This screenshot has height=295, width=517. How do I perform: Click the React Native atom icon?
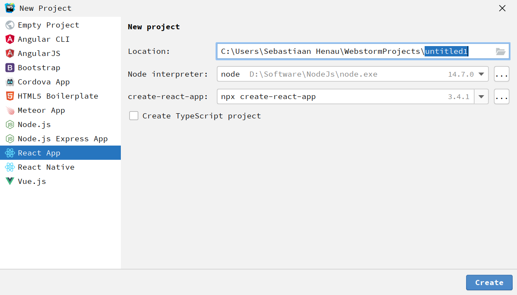click(x=9, y=167)
